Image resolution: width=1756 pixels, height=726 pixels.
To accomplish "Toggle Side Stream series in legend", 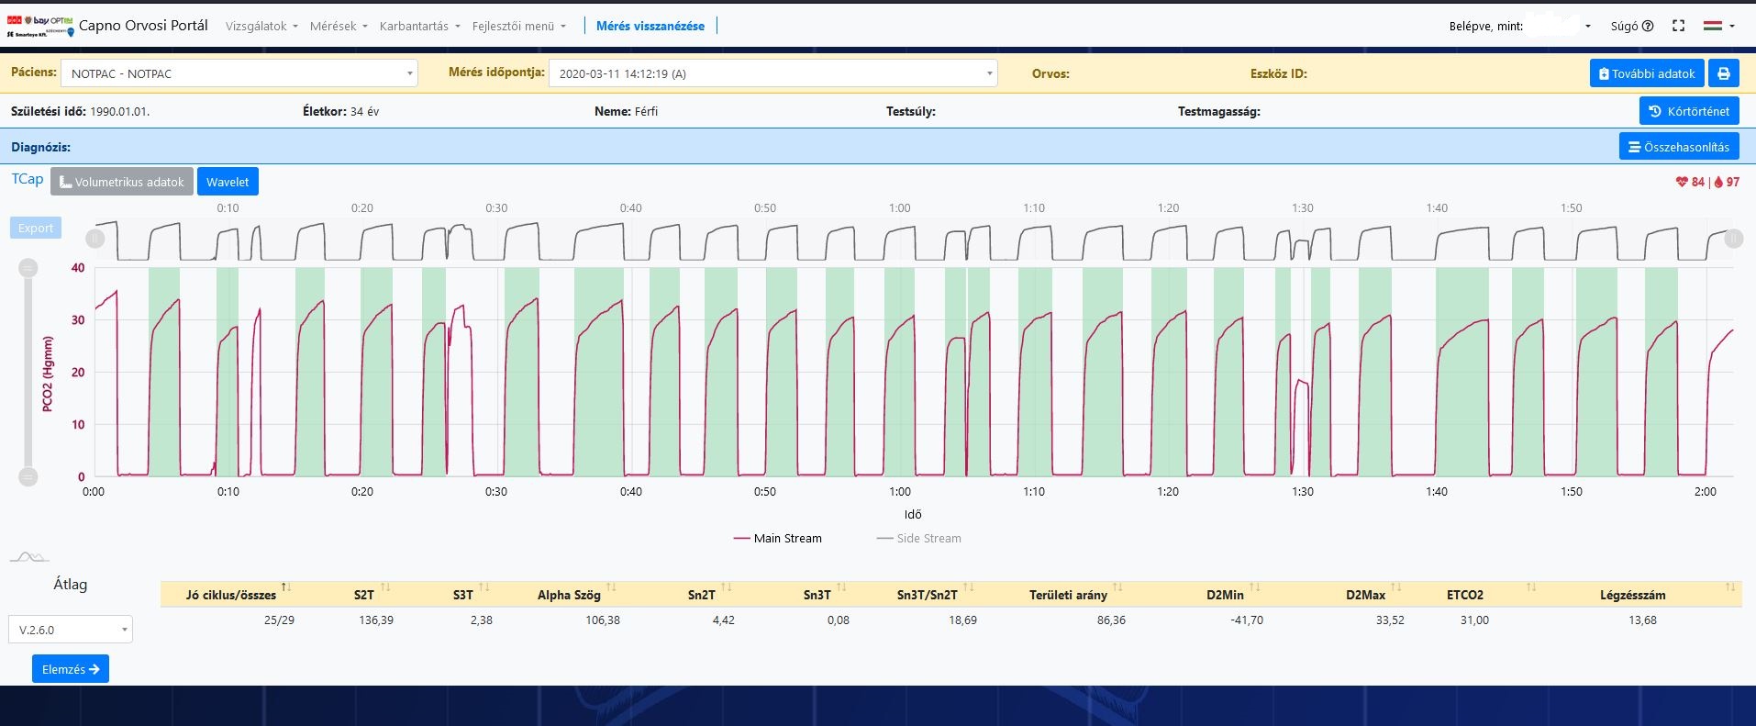I will pyautogui.click(x=919, y=539).
